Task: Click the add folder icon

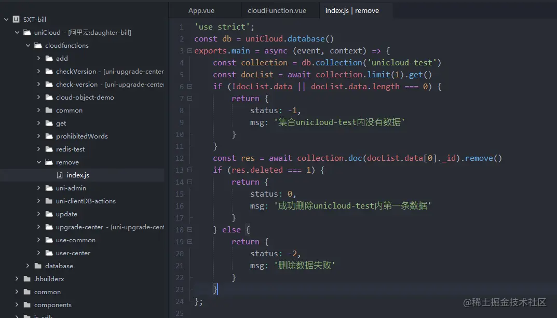Action: coord(49,58)
